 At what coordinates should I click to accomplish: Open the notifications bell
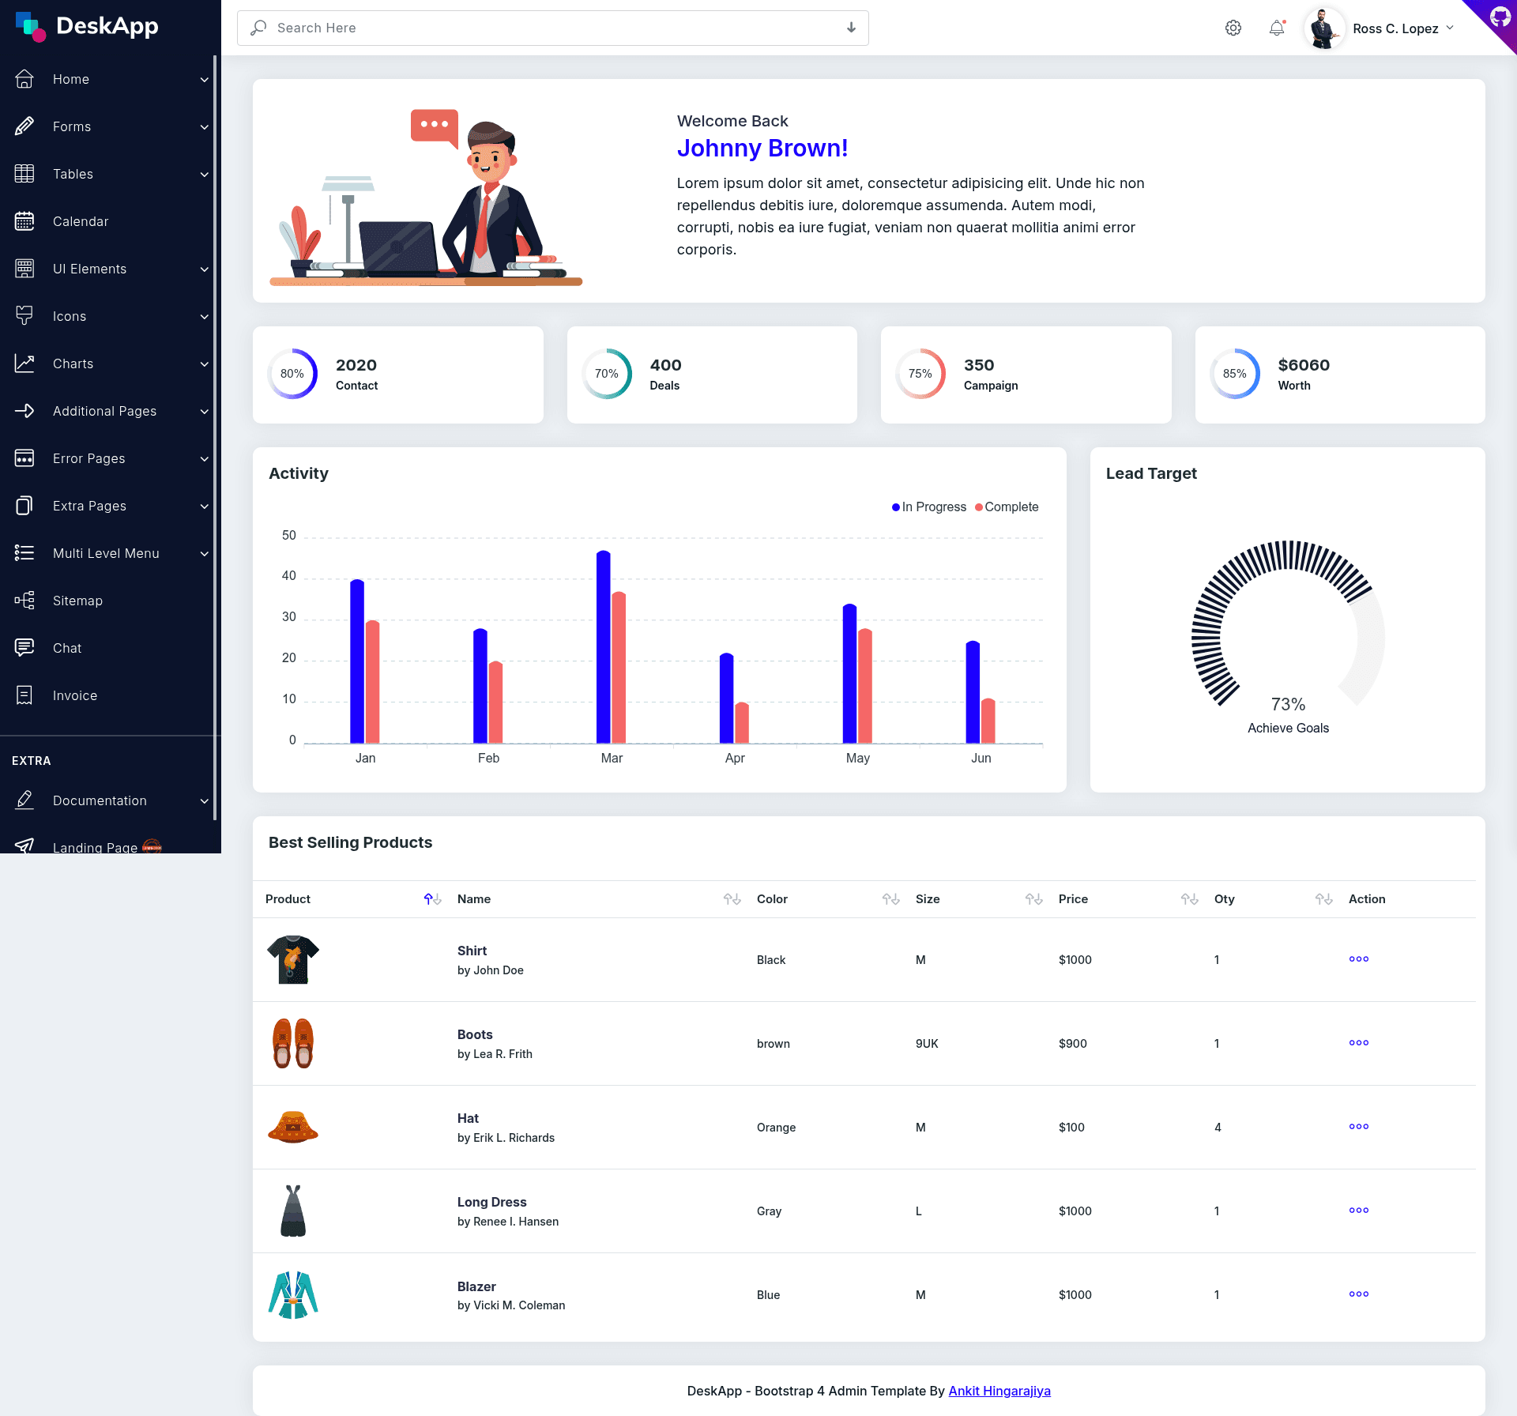coord(1277,28)
